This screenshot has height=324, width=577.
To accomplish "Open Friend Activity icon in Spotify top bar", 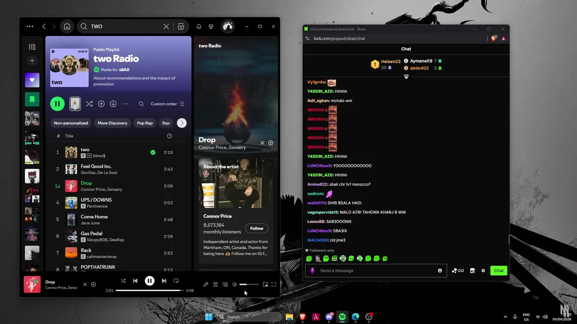I will click(x=211, y=27).
